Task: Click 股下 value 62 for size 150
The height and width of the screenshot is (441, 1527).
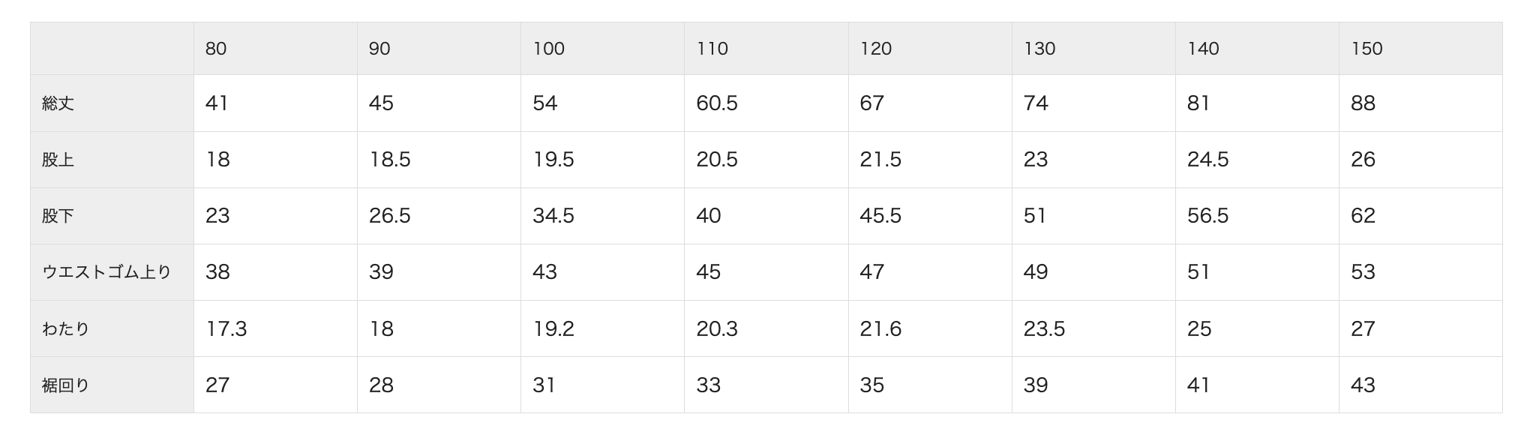Action: pos(1363,216)
